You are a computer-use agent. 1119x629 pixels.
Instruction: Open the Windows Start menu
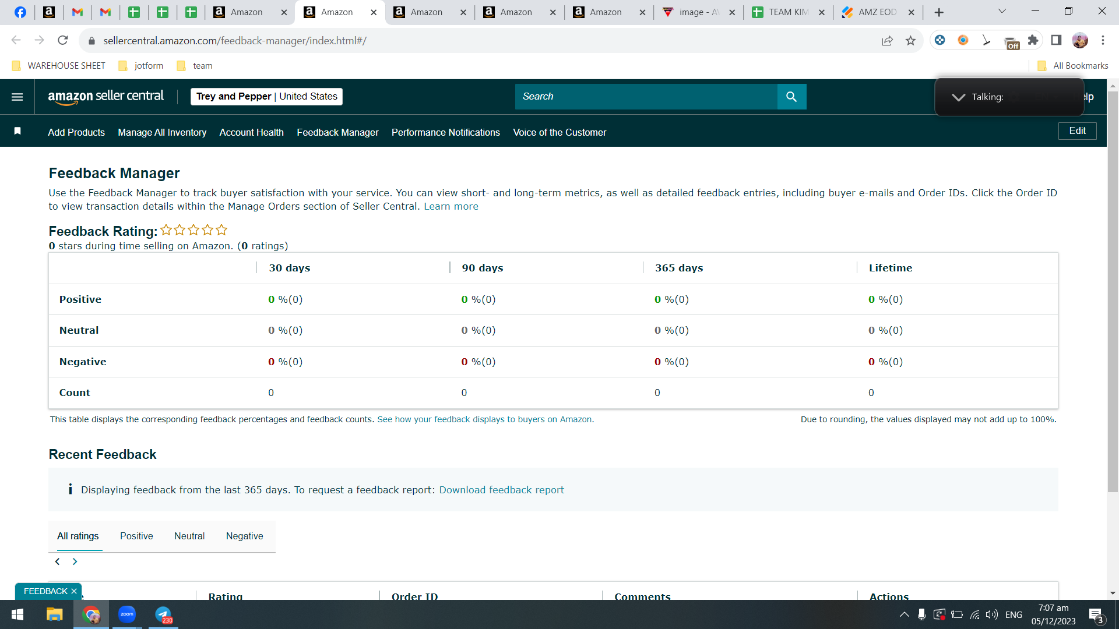coord(17,614)
